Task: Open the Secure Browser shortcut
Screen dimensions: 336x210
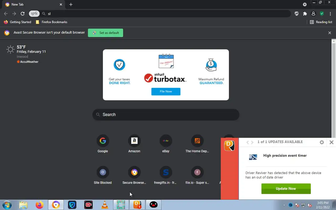Action: (134, 175)
